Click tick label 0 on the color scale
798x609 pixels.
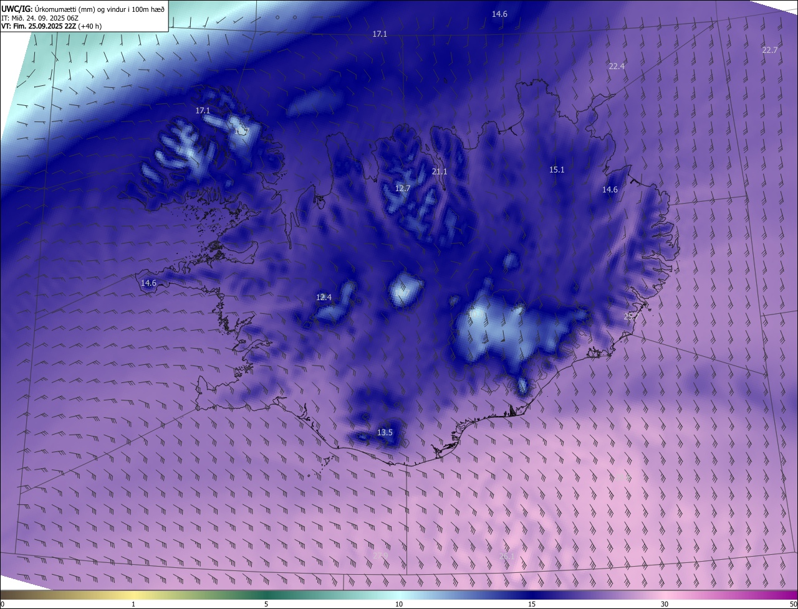click(x=2, y=604)
